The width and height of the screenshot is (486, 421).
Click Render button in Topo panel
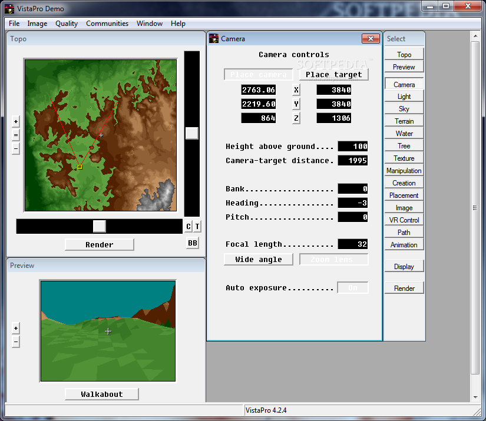tap(100, 244)
